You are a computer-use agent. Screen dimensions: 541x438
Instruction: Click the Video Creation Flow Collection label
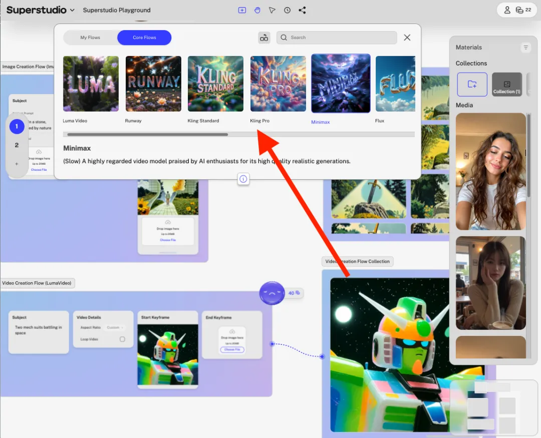point(358,261)
